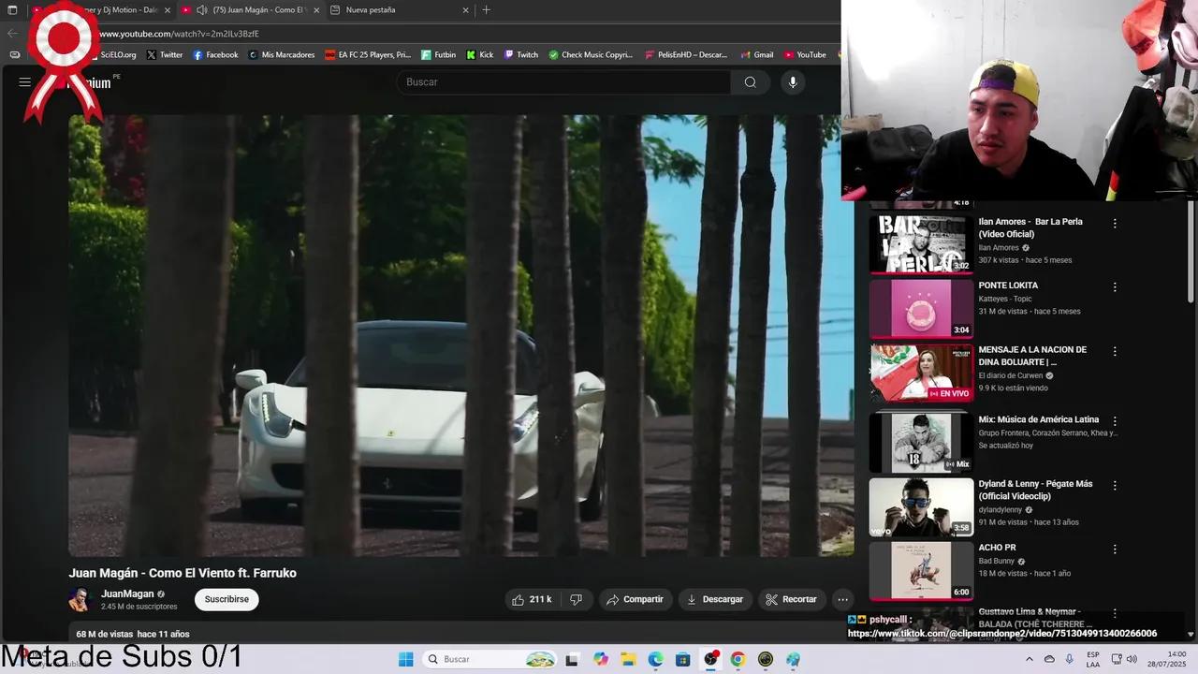Open options for PONTE LOKITA video
Screen dimensions: 1198x674
(1114, 287)
